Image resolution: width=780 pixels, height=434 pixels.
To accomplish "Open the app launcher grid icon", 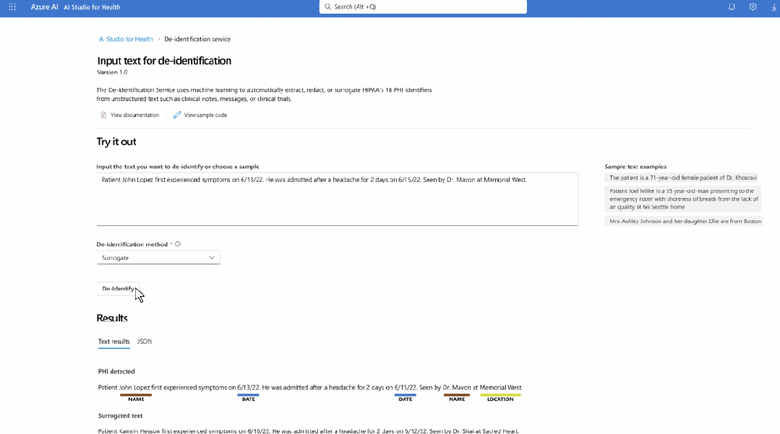I will [12, 7].
